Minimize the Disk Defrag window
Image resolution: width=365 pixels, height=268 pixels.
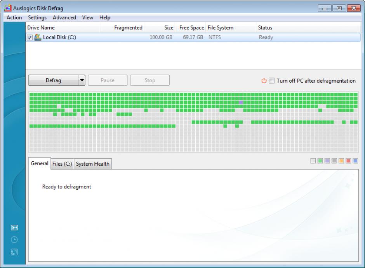click(x=325, y=9)
